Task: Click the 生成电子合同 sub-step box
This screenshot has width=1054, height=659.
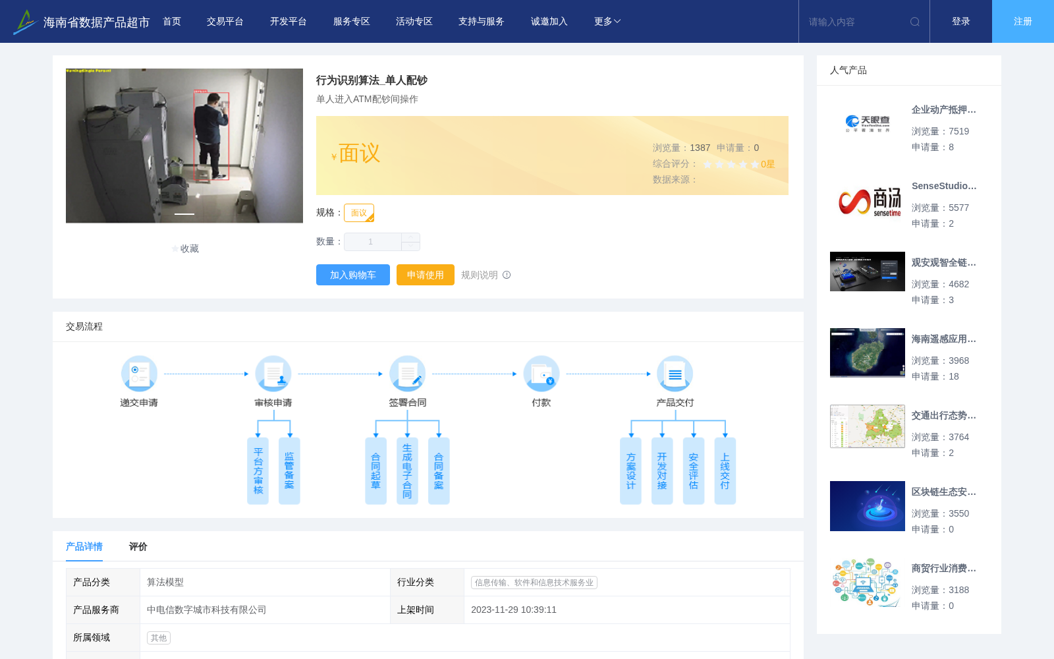Action: [407, 471]
